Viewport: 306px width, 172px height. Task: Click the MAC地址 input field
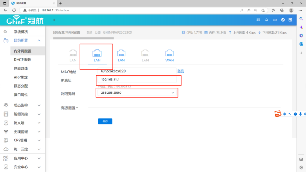pyautogui.click(x=137, y=71)
